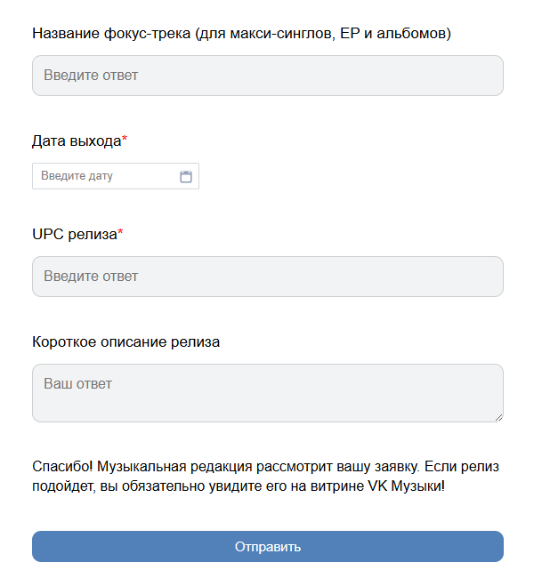Viewport: 534px width, 578px height.
Task: Grab the textarea resize handle corner
Action: click(x=498, y=416)
